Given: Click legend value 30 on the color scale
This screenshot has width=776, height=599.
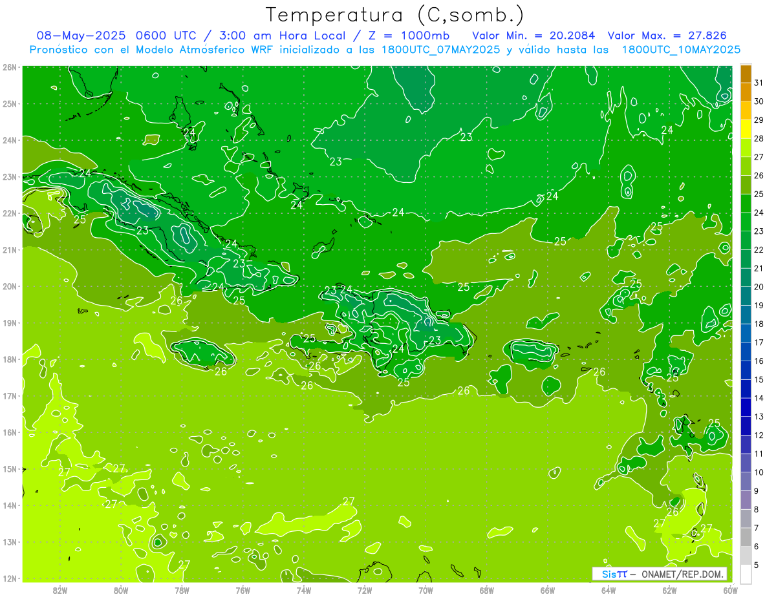Looking at the screenshot, I should pos(759,101).
